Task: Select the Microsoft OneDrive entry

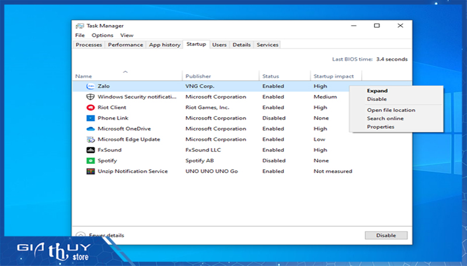Action: click(x=124, y=129)
